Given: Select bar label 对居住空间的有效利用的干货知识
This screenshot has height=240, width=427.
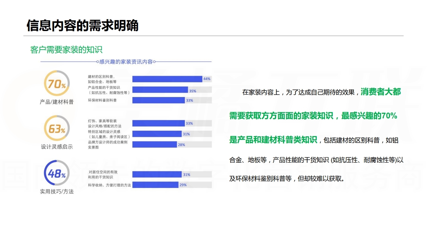Looking at the screenshot, I should 103,174.
